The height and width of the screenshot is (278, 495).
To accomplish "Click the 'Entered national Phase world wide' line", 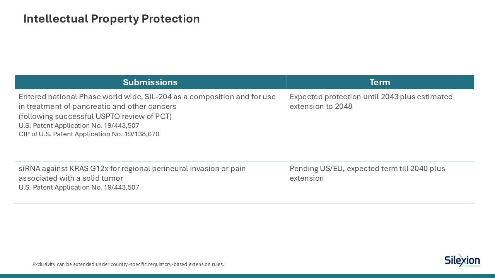I will 147,97.
